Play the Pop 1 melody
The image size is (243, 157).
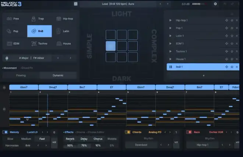170,28
